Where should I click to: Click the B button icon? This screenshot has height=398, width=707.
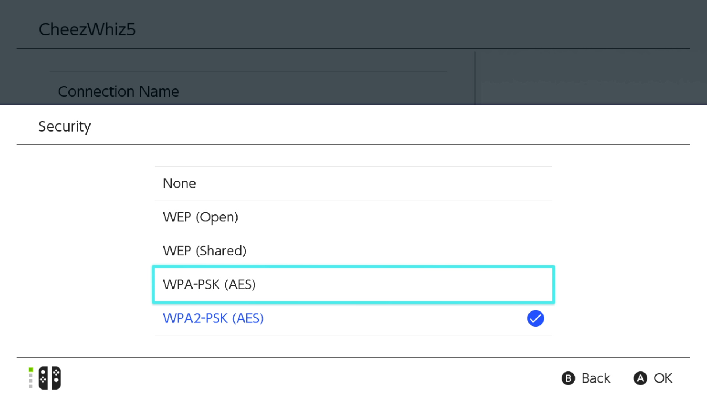pyautogui.click(x=568, y=378)
